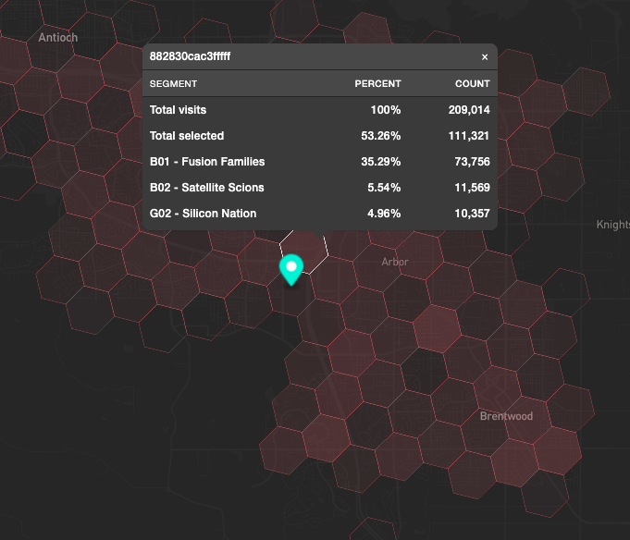The image size is (630, 540).
Task: Click the teal location pin marker
Action: click(291, 269)
